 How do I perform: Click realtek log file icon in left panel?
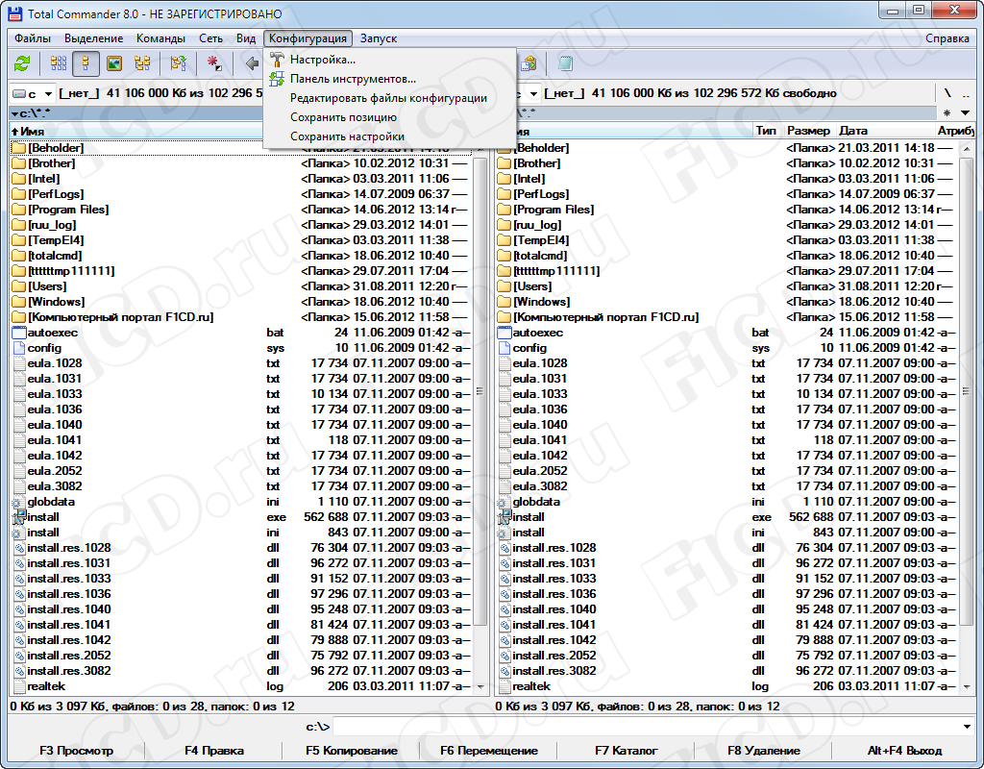(19, 686)
